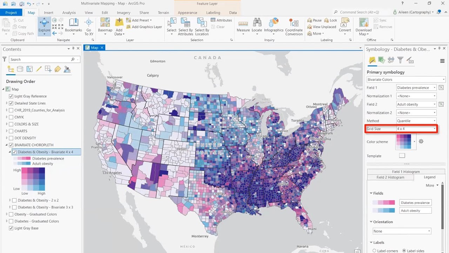Viewport: 449px width, 253px height.
Task: Click the Diabetes prevalence color ramp in Fields
Action: 384,203
